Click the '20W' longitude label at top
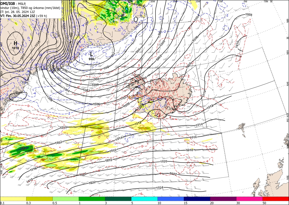 coord(152,1)
